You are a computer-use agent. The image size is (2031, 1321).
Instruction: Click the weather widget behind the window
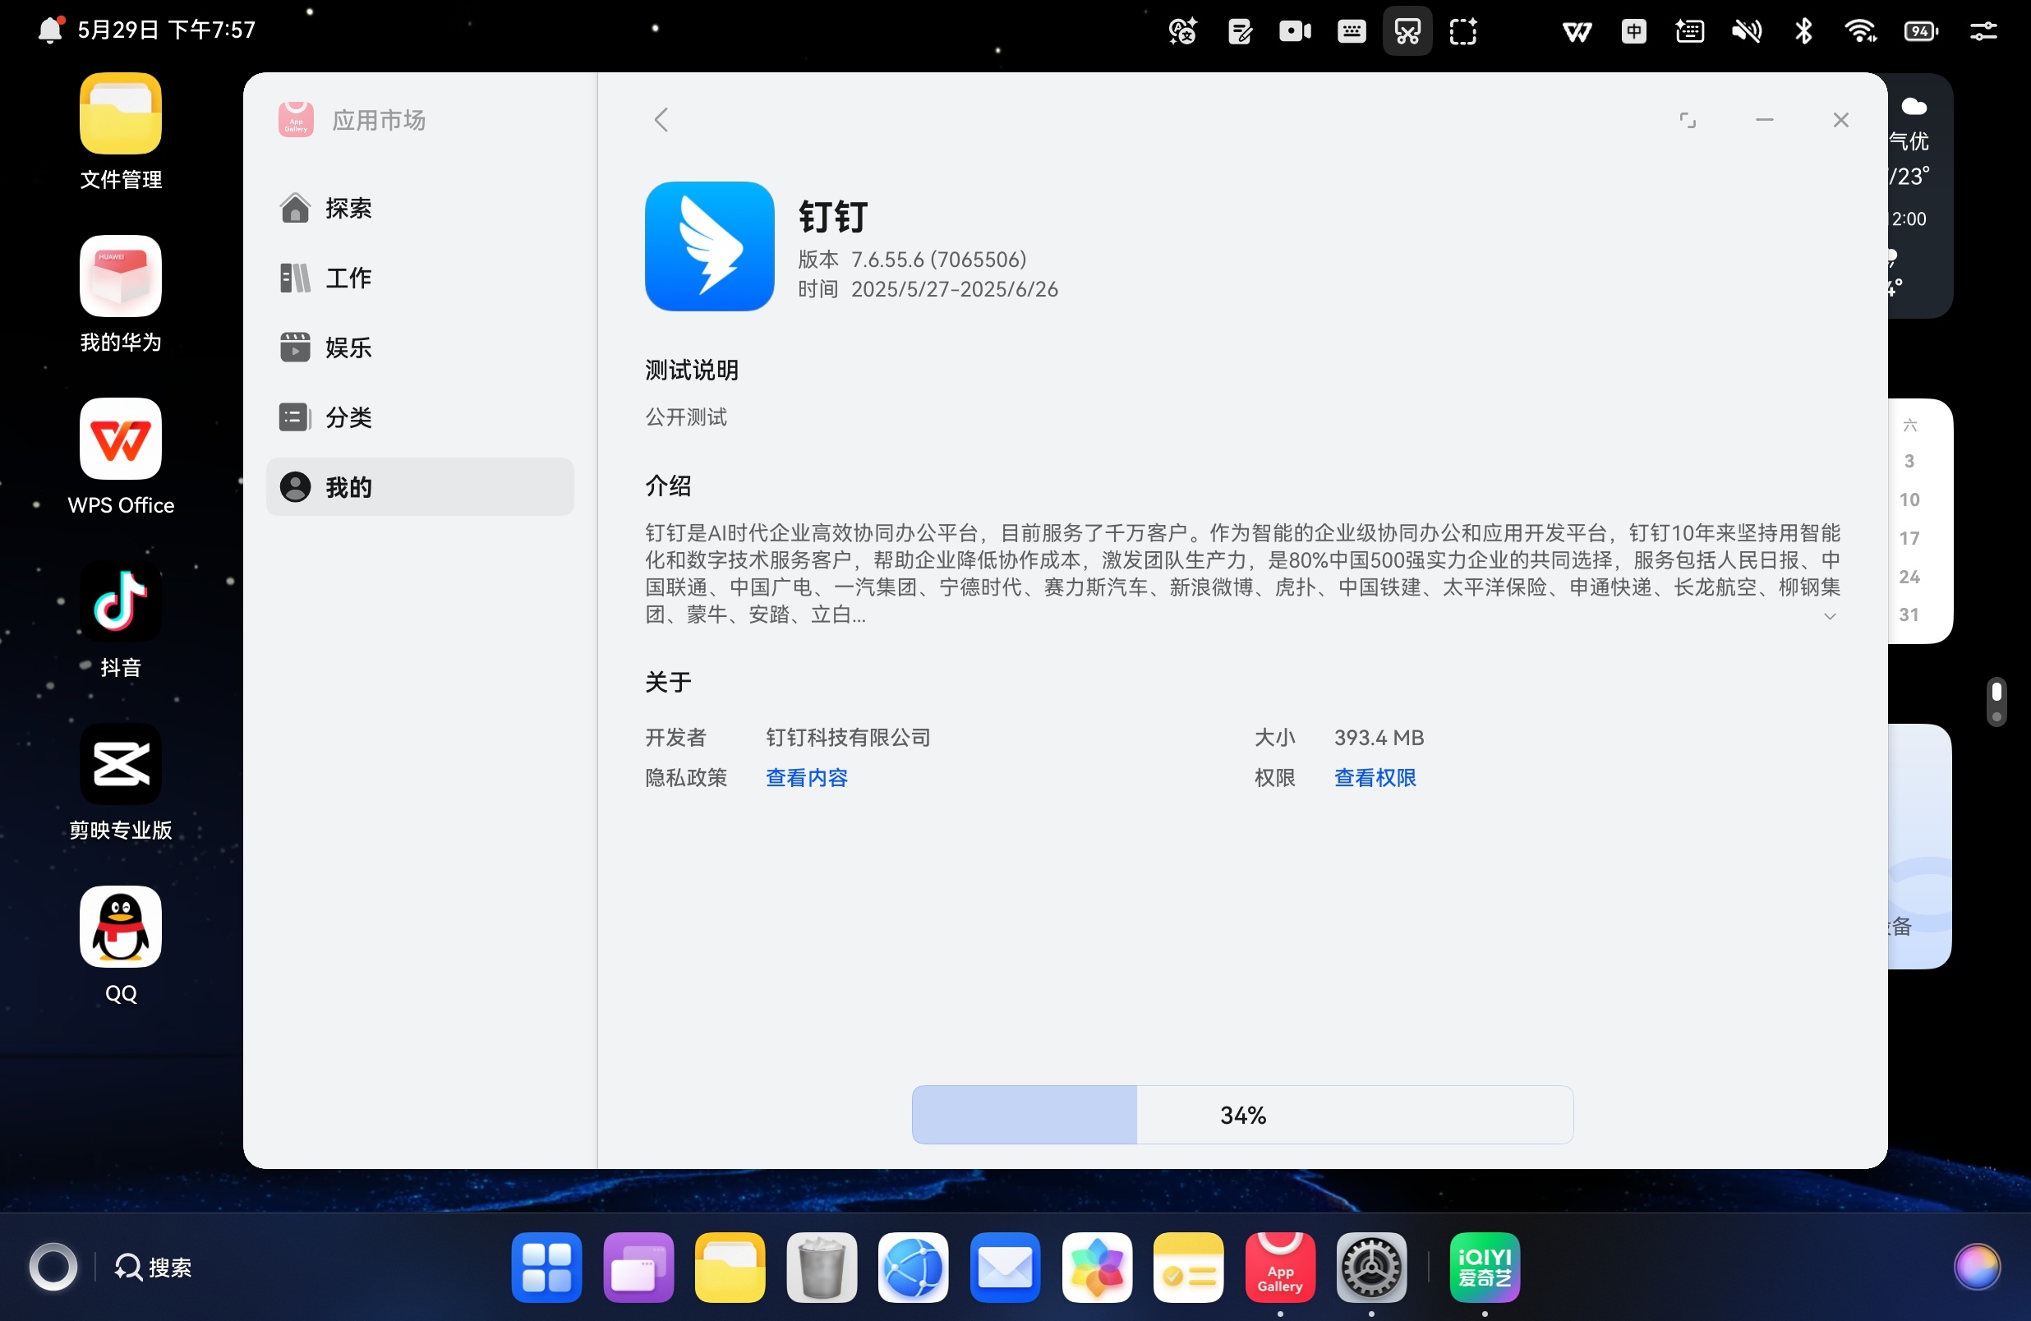coord(1920,196)
